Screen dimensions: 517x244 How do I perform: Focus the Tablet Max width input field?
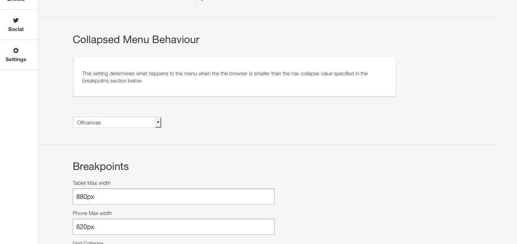point(174,196)
